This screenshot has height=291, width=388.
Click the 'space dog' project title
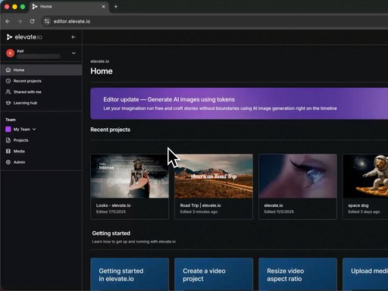[358, 205]
